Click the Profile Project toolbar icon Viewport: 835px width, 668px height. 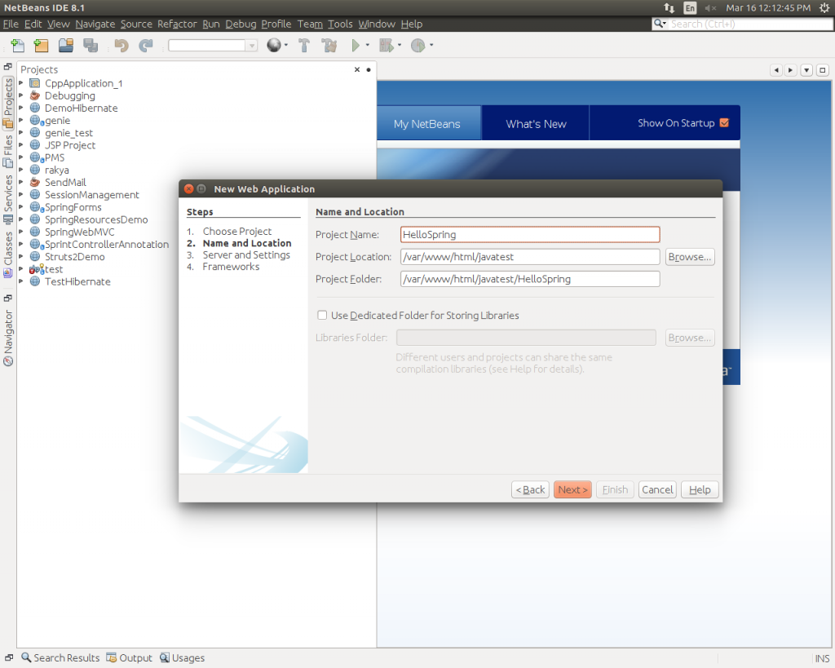coord(417,46)
